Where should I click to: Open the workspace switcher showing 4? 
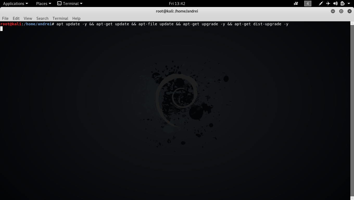308,4
